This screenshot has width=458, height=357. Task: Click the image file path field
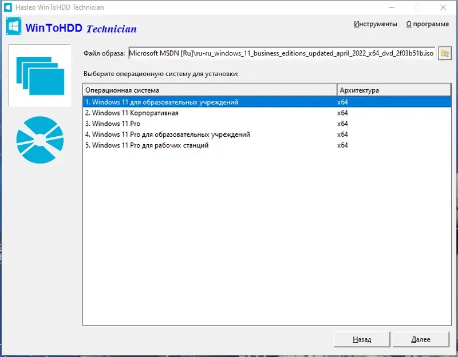[281, 53]
